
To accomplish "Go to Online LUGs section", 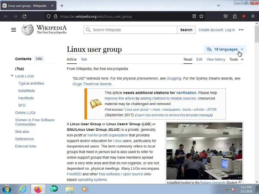I will [25, 113].
